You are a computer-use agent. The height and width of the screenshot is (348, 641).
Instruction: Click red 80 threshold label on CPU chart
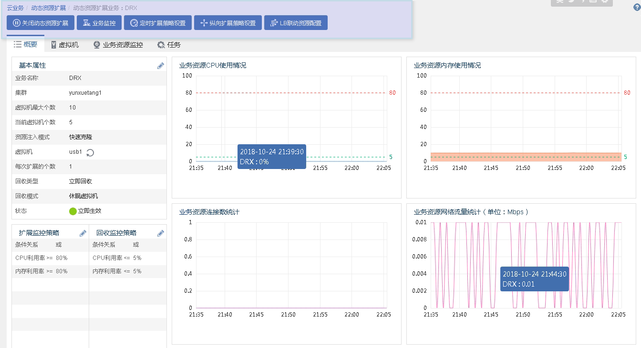click(x=393, y=93)
